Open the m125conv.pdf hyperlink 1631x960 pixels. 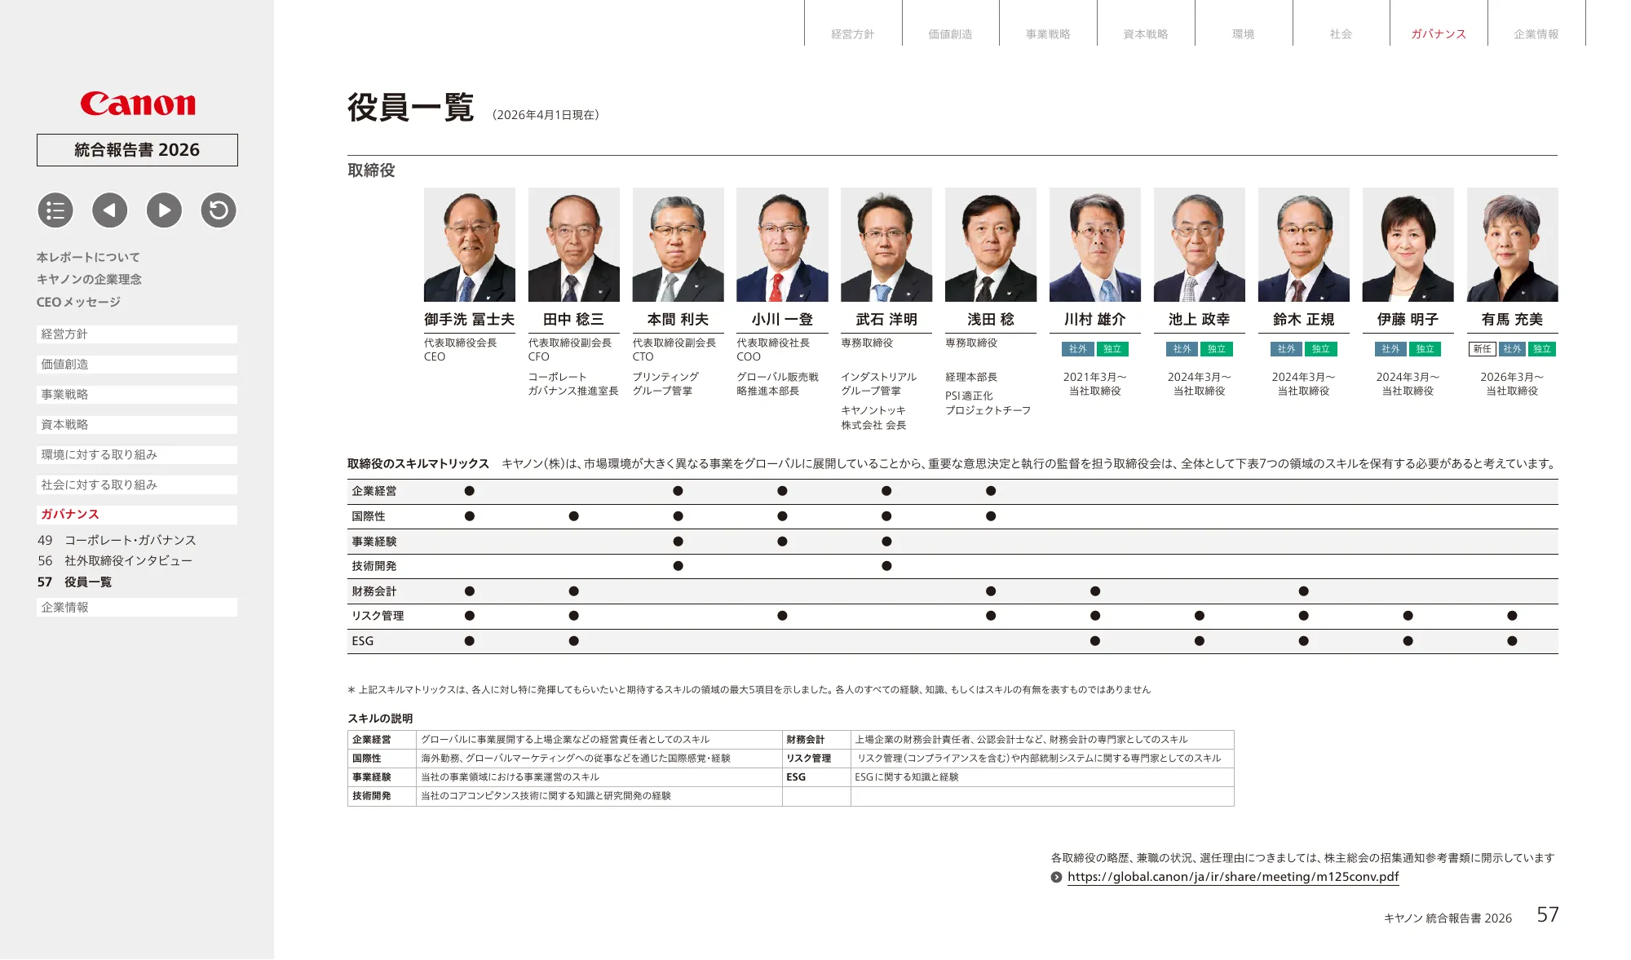pos(1233,877)
